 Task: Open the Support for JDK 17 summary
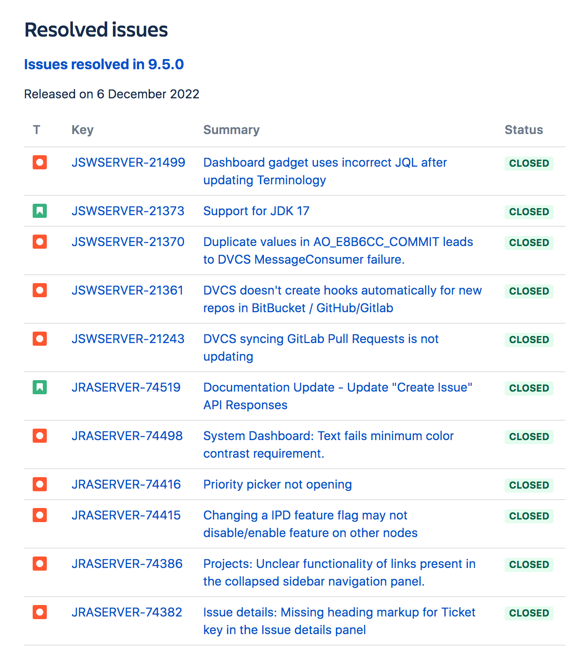(x=256, y=211)
